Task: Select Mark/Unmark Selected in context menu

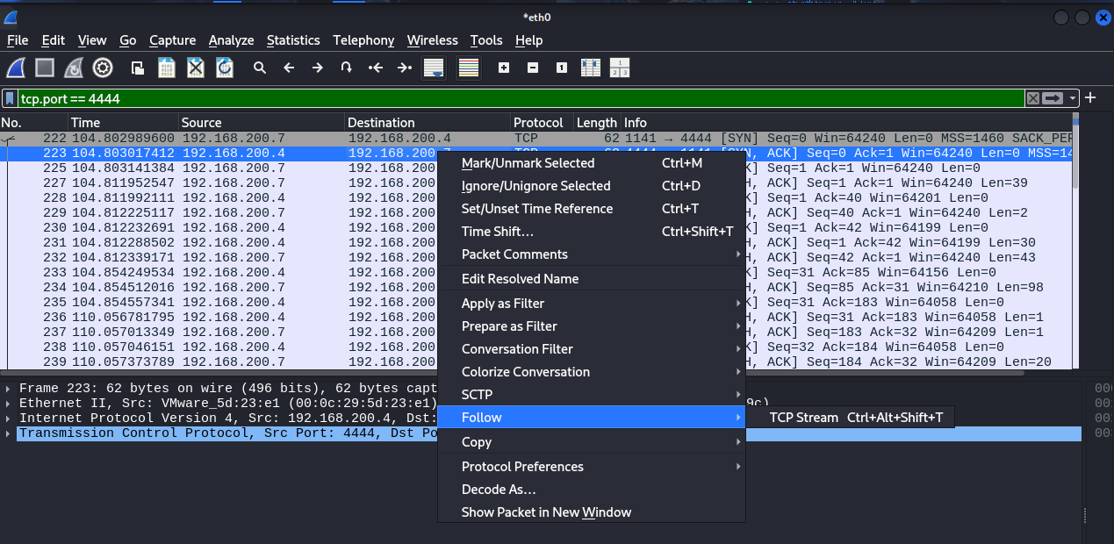Action: tap(592, 163)
